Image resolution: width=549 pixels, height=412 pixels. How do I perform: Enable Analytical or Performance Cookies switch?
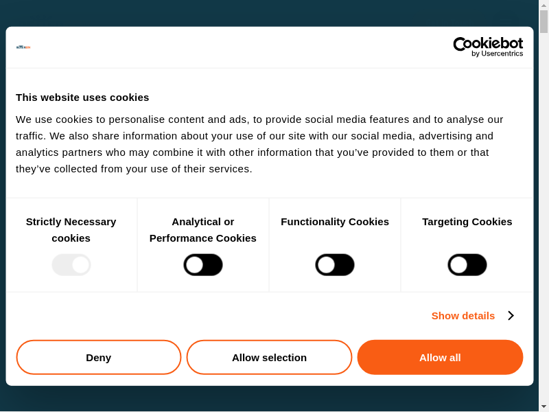click(203, 265)
